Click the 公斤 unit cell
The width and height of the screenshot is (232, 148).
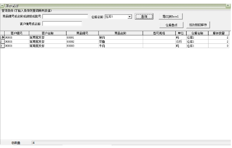click(181, 42)
